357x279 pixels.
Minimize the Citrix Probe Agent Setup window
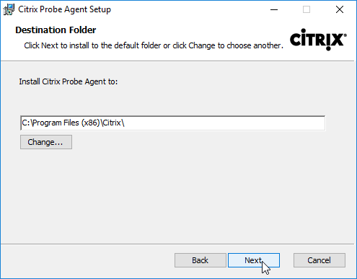[x=274, y=9]
